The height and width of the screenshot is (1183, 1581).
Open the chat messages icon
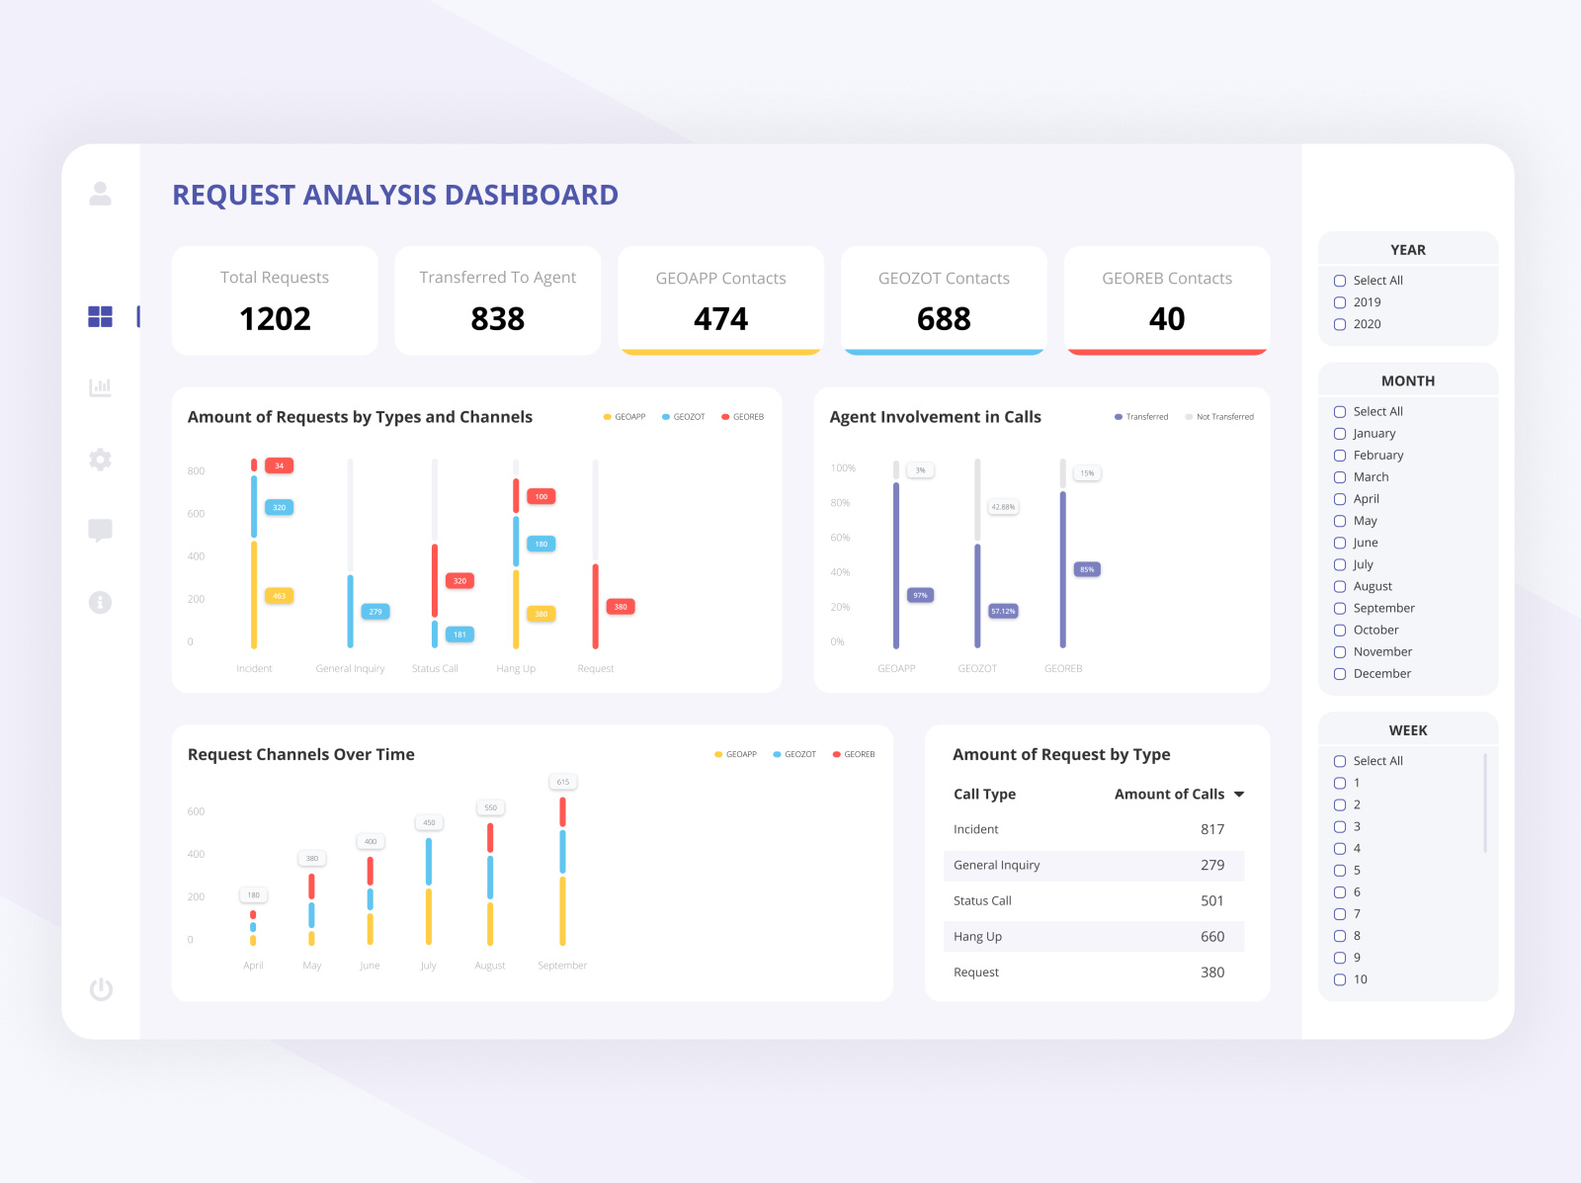point(100,531)
